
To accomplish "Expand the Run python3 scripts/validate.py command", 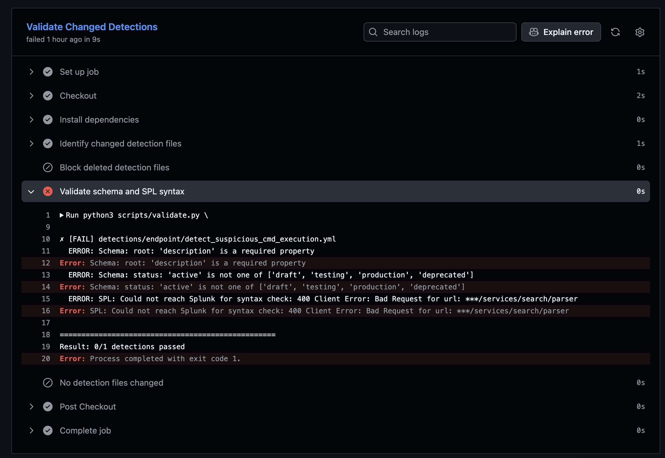I will point(62,215).
